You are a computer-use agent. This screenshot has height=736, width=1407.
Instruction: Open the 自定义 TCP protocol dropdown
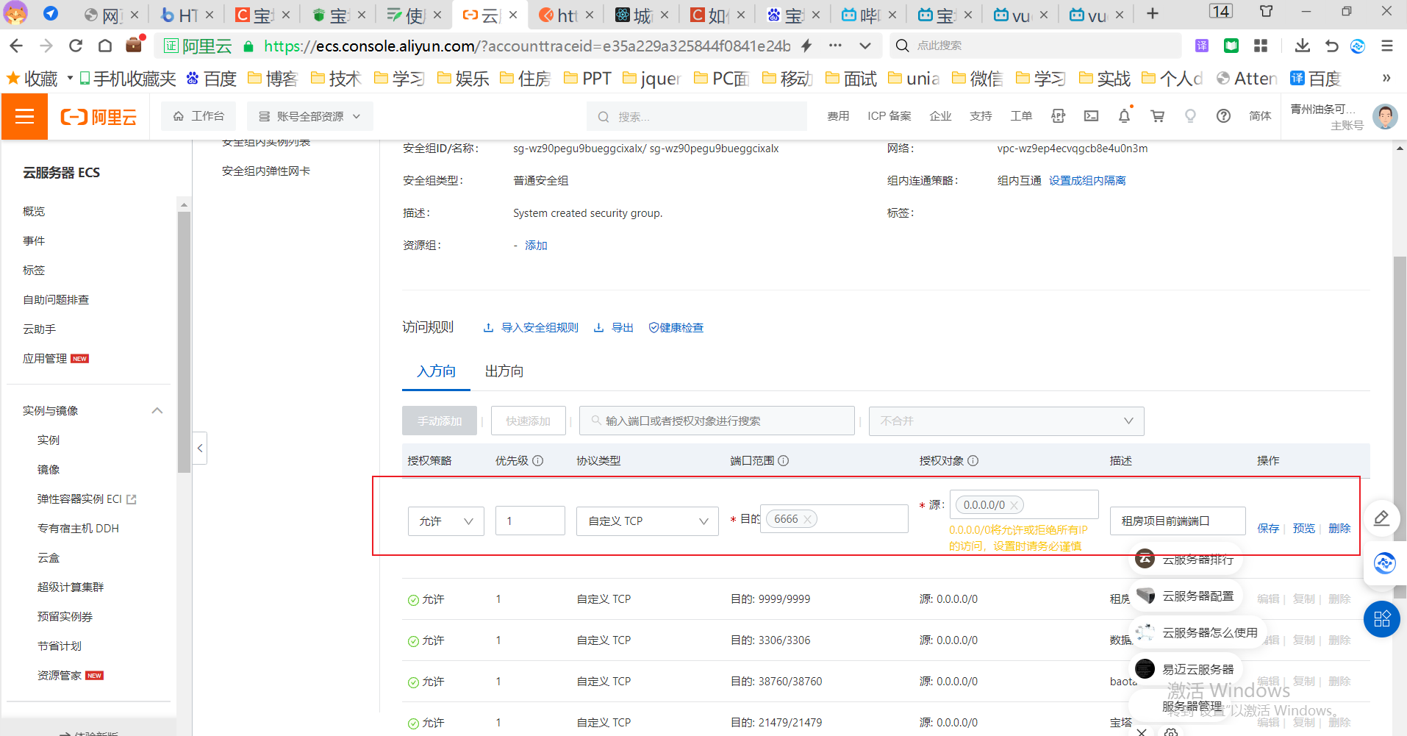point(647,521)
